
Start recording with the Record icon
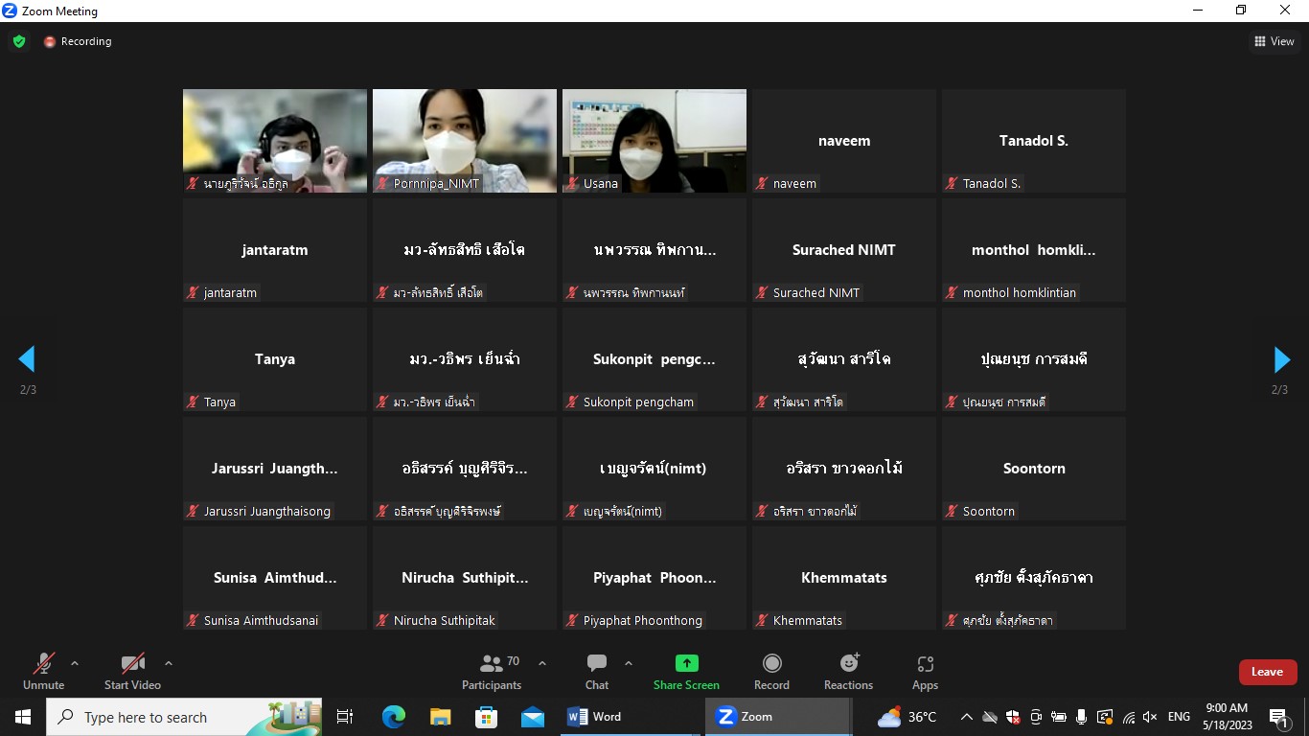click(771, 663)
